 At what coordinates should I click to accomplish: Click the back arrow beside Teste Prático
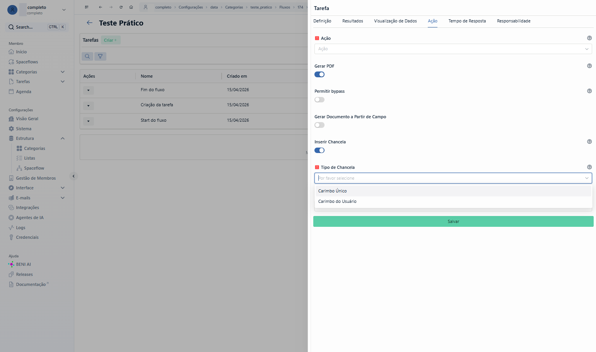[x=89, y=23]
